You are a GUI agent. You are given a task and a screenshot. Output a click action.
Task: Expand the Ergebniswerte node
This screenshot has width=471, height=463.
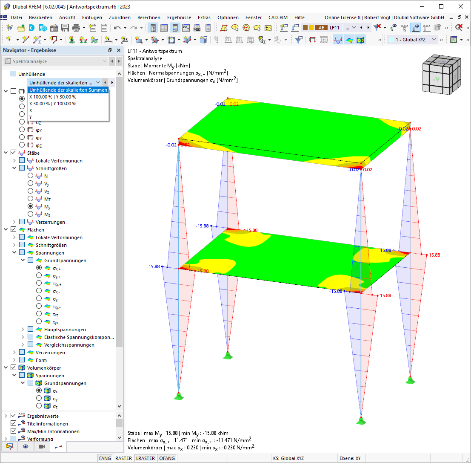(6, 416)
